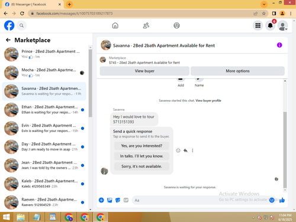
Task: Open Day conversation 'ready to move in asap'
Action: (44, 147)
